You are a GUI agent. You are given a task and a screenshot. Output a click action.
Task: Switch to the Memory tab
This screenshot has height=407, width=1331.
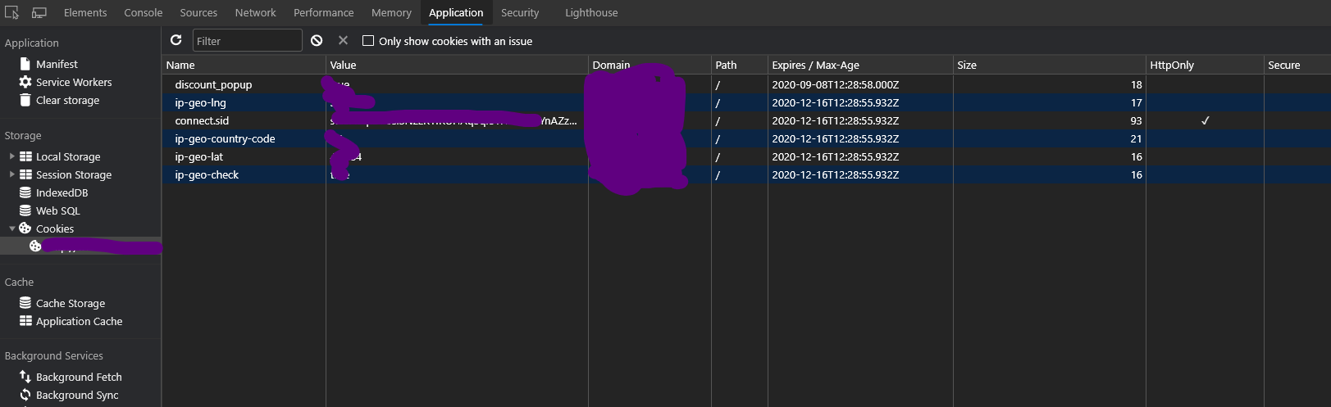coord(391,12)
